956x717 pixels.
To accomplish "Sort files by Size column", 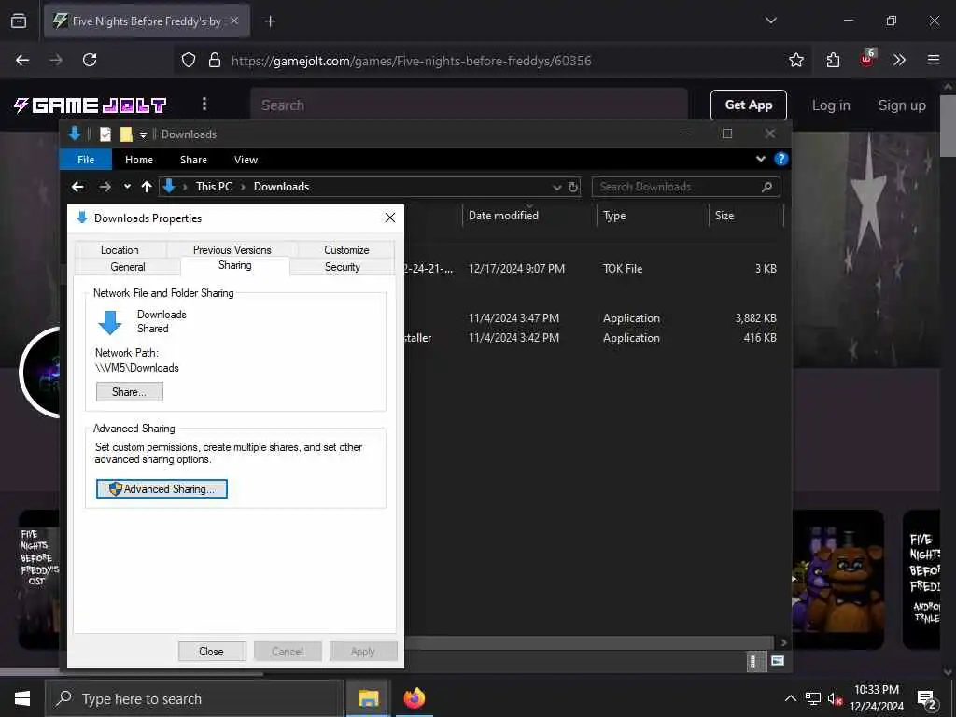I will point(724,216).
